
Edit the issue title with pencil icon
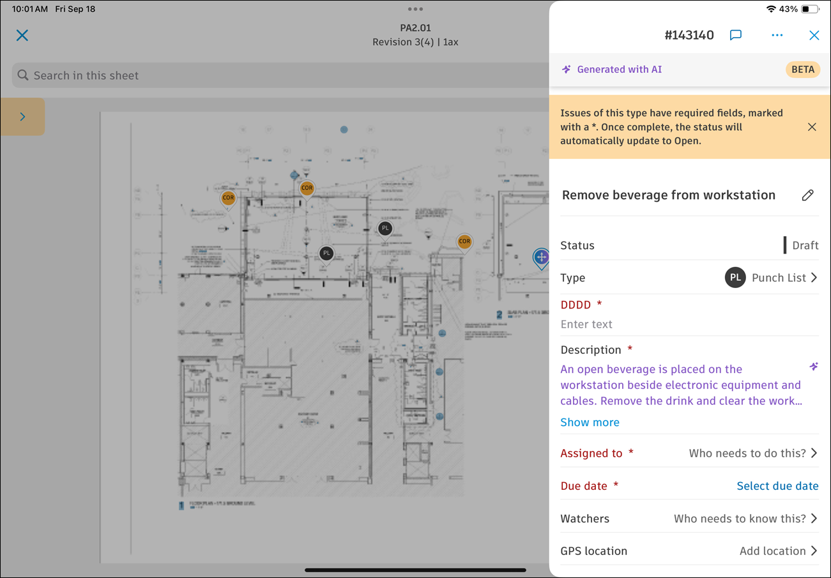click(808, 195)
